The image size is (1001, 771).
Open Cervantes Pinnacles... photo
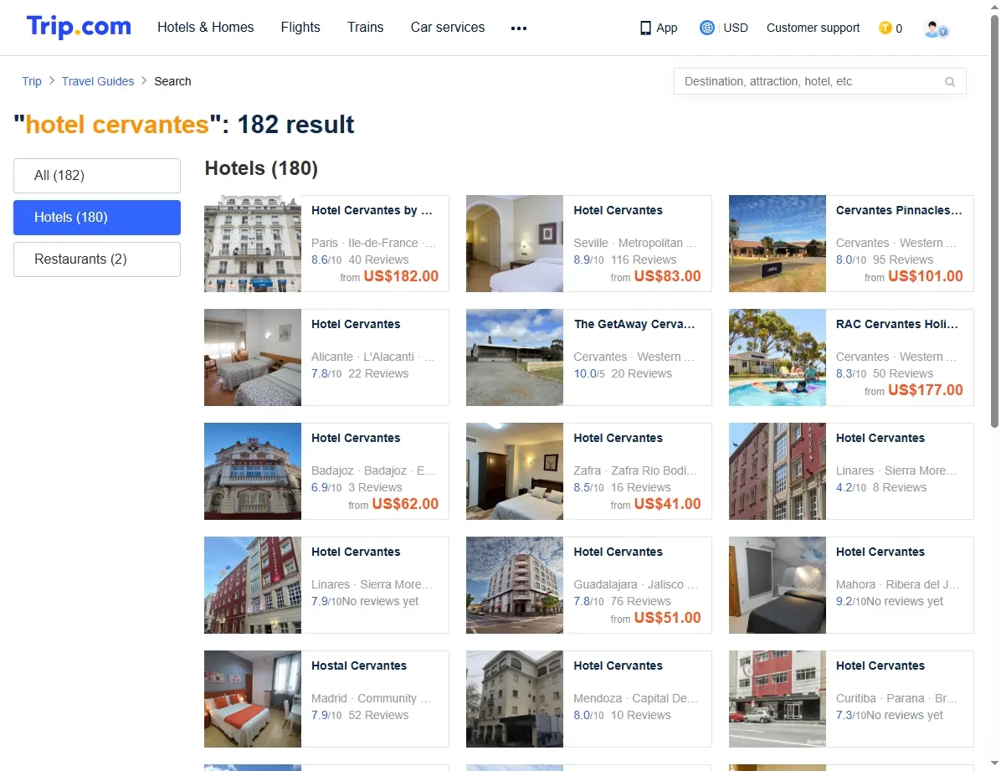click(777, 244)
